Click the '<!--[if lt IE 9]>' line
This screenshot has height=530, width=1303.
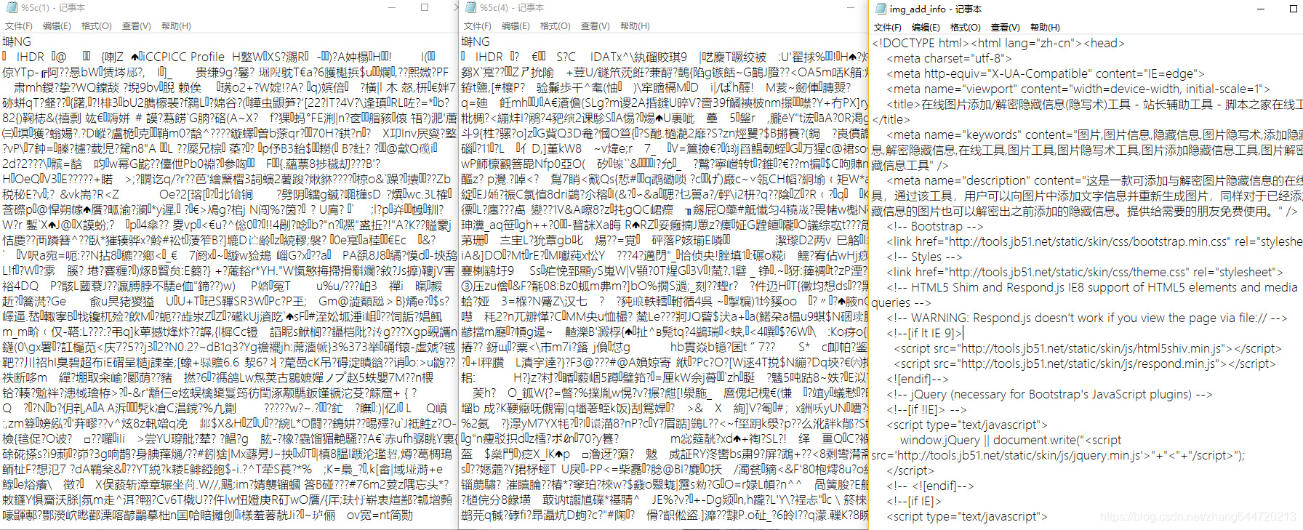click(924, 333)
